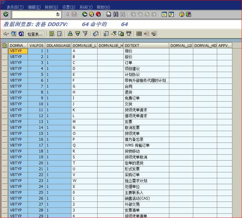This screenshot has height=218, width=242.
Task: Click the DDTEXT cell reading 报价
Action: (146, 57)
